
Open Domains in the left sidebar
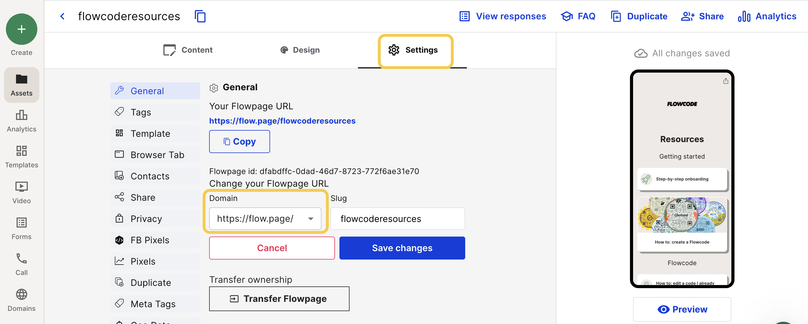(21, 300)
